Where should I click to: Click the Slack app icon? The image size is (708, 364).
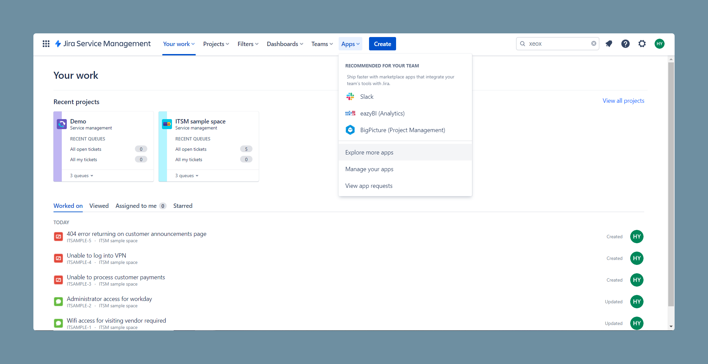tap(350, 97)
